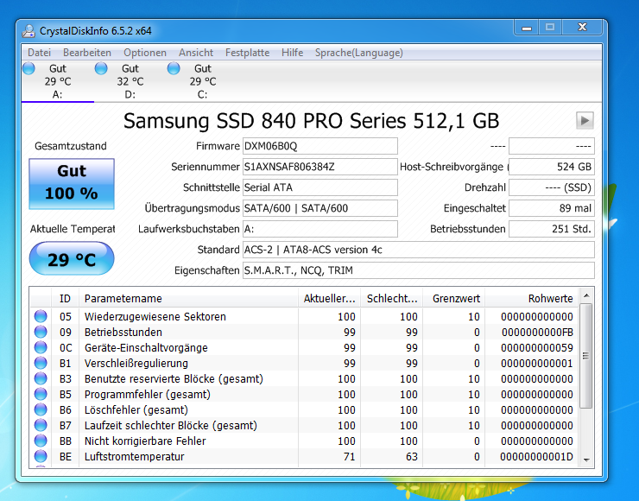639x501 pixels.
Task: Open the Ansicht menu
Action: coord(196,53)
